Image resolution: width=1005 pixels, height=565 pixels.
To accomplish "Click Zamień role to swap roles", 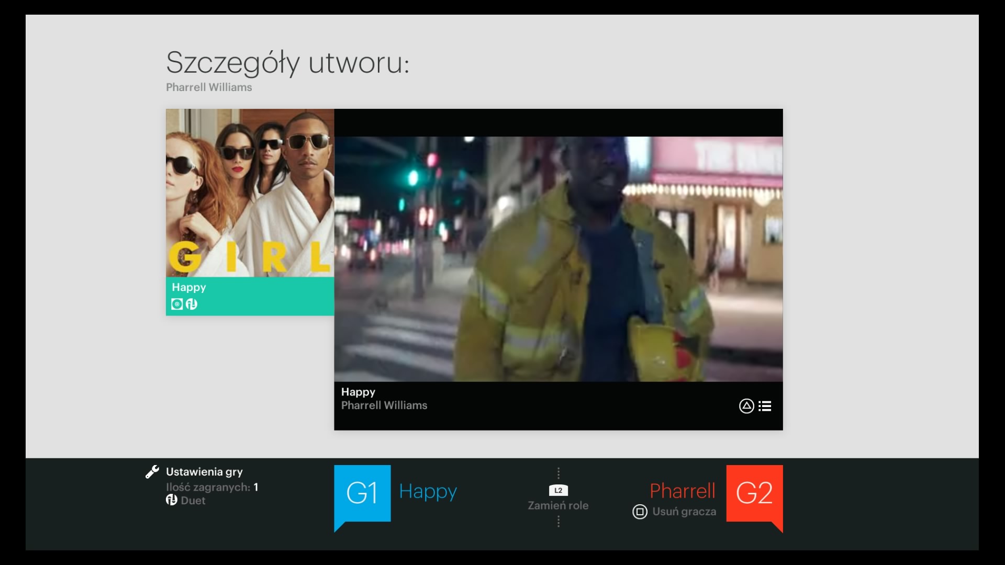I will point(558,505).
